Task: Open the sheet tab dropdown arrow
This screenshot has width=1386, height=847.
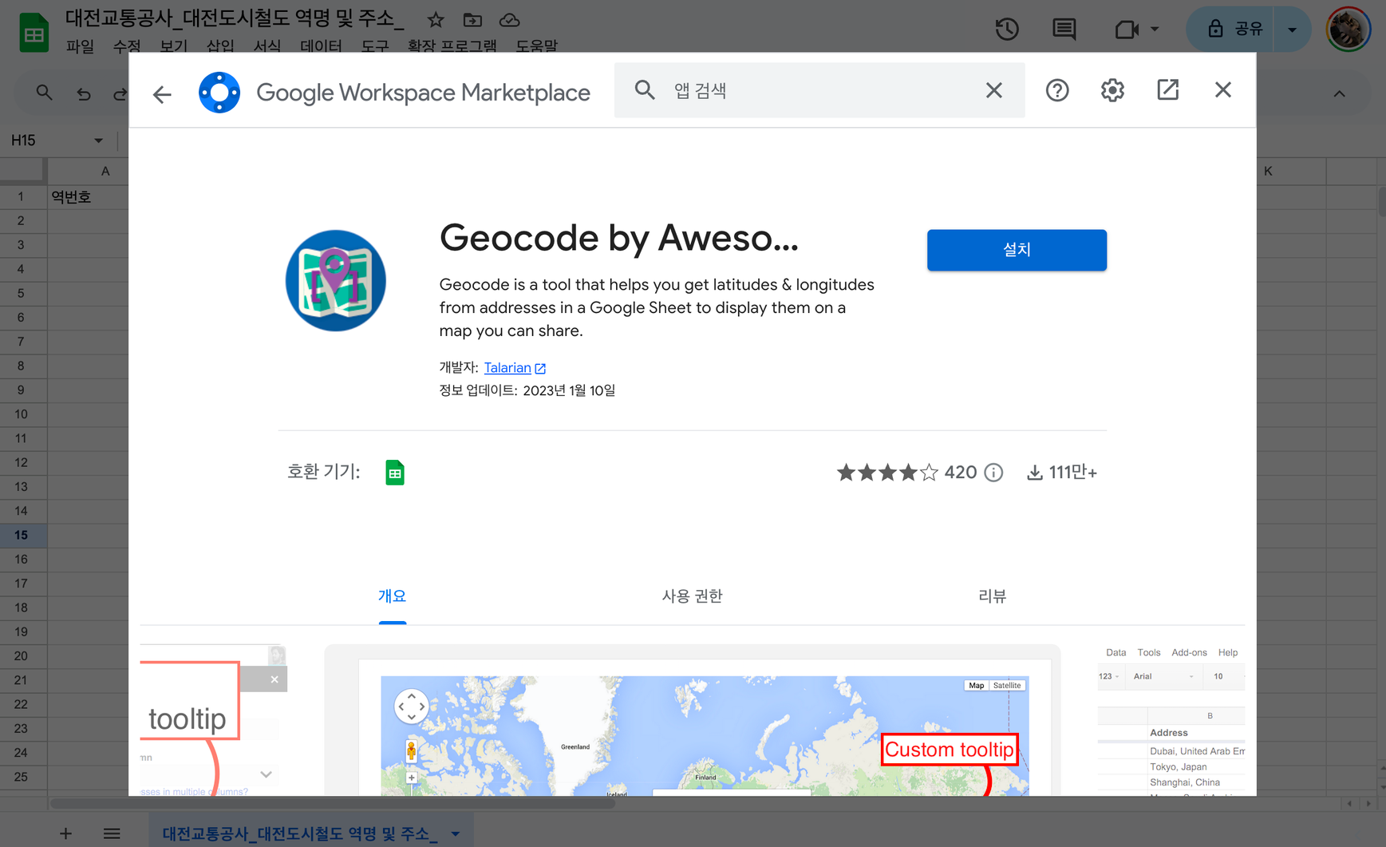Action: (455, 833)
